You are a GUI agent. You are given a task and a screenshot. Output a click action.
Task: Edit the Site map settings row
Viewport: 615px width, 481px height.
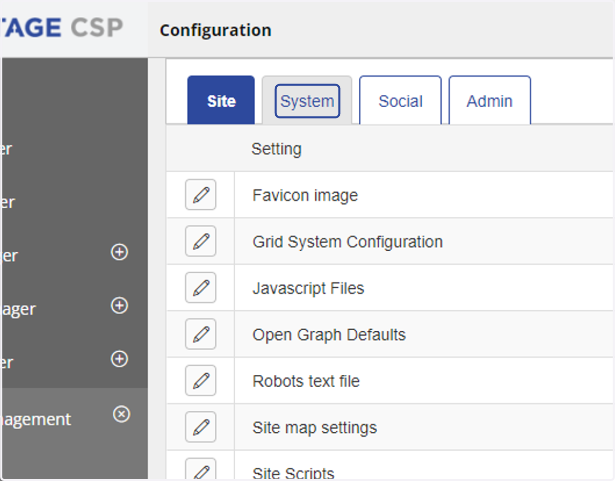200,427
